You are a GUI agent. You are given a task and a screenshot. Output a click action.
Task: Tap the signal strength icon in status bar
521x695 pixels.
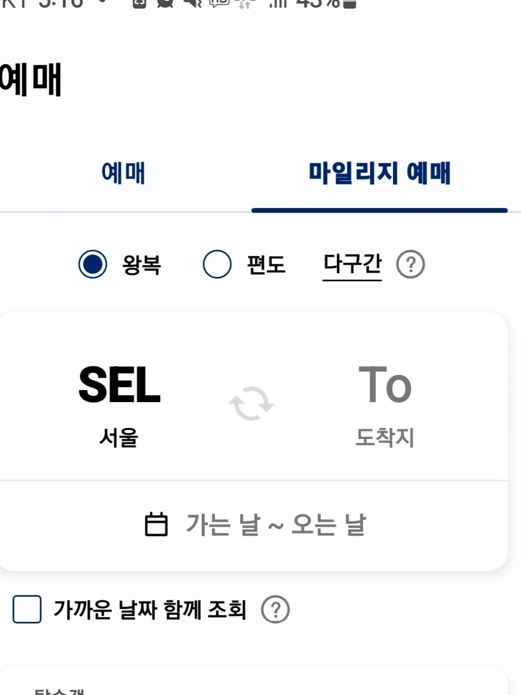278,4
